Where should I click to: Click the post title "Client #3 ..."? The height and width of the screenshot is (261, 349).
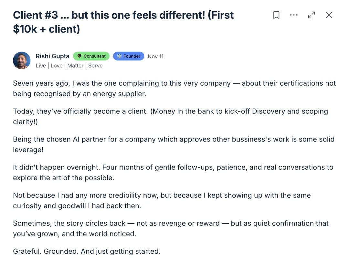coord(123,22)
